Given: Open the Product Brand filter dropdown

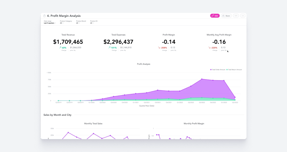Looking at the screenshot, I should (78, 23).
